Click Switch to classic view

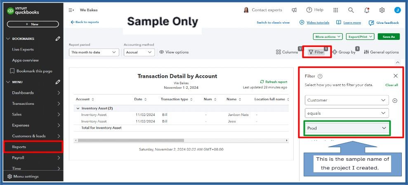tap(273, 23)
